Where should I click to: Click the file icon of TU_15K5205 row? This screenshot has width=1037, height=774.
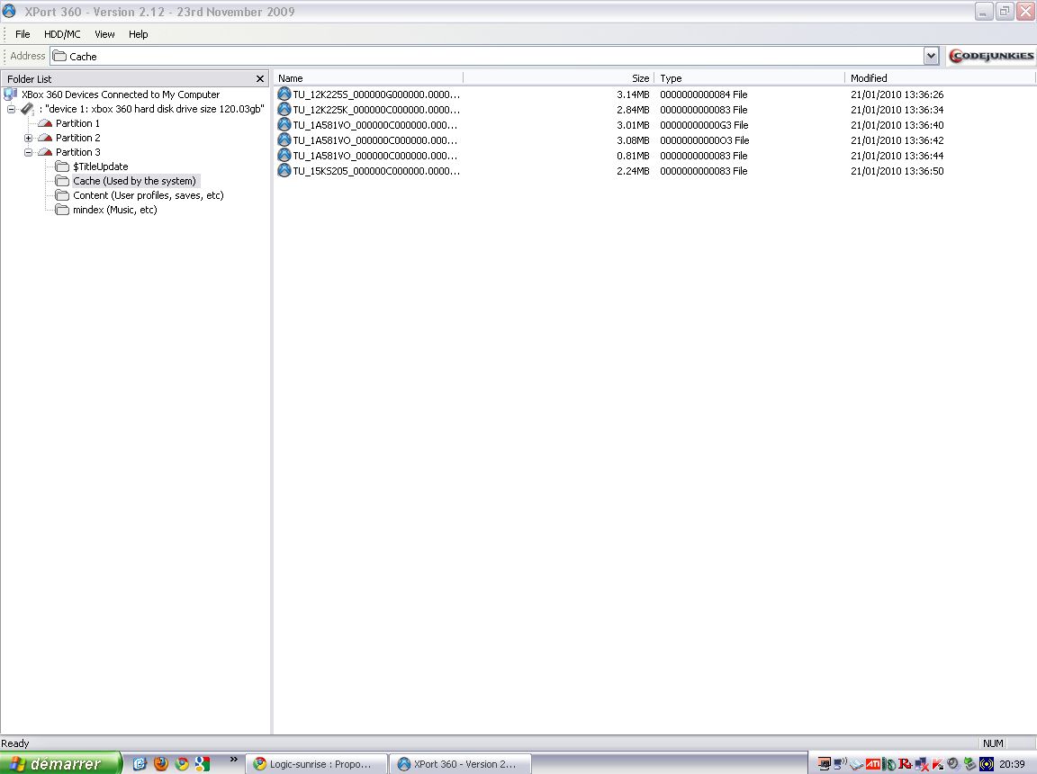tap(284, 170)
